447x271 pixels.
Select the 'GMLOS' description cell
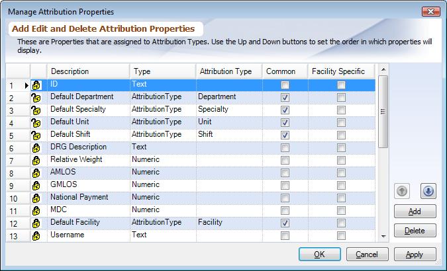pyautogui.click(x=88, y=185)
